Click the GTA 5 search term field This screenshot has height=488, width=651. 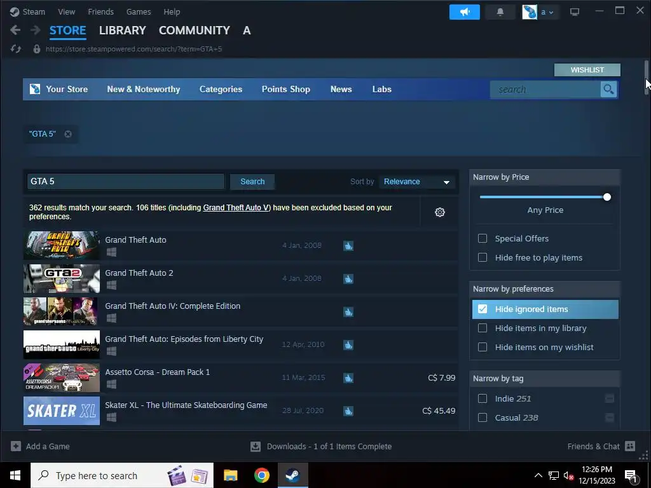click(x=126, y=182)
